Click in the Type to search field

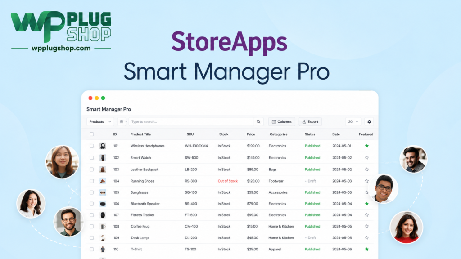click(191, 121)
